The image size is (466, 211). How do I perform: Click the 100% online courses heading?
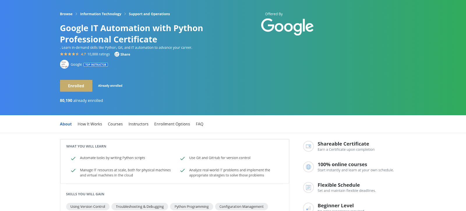[x=342, y=164]
